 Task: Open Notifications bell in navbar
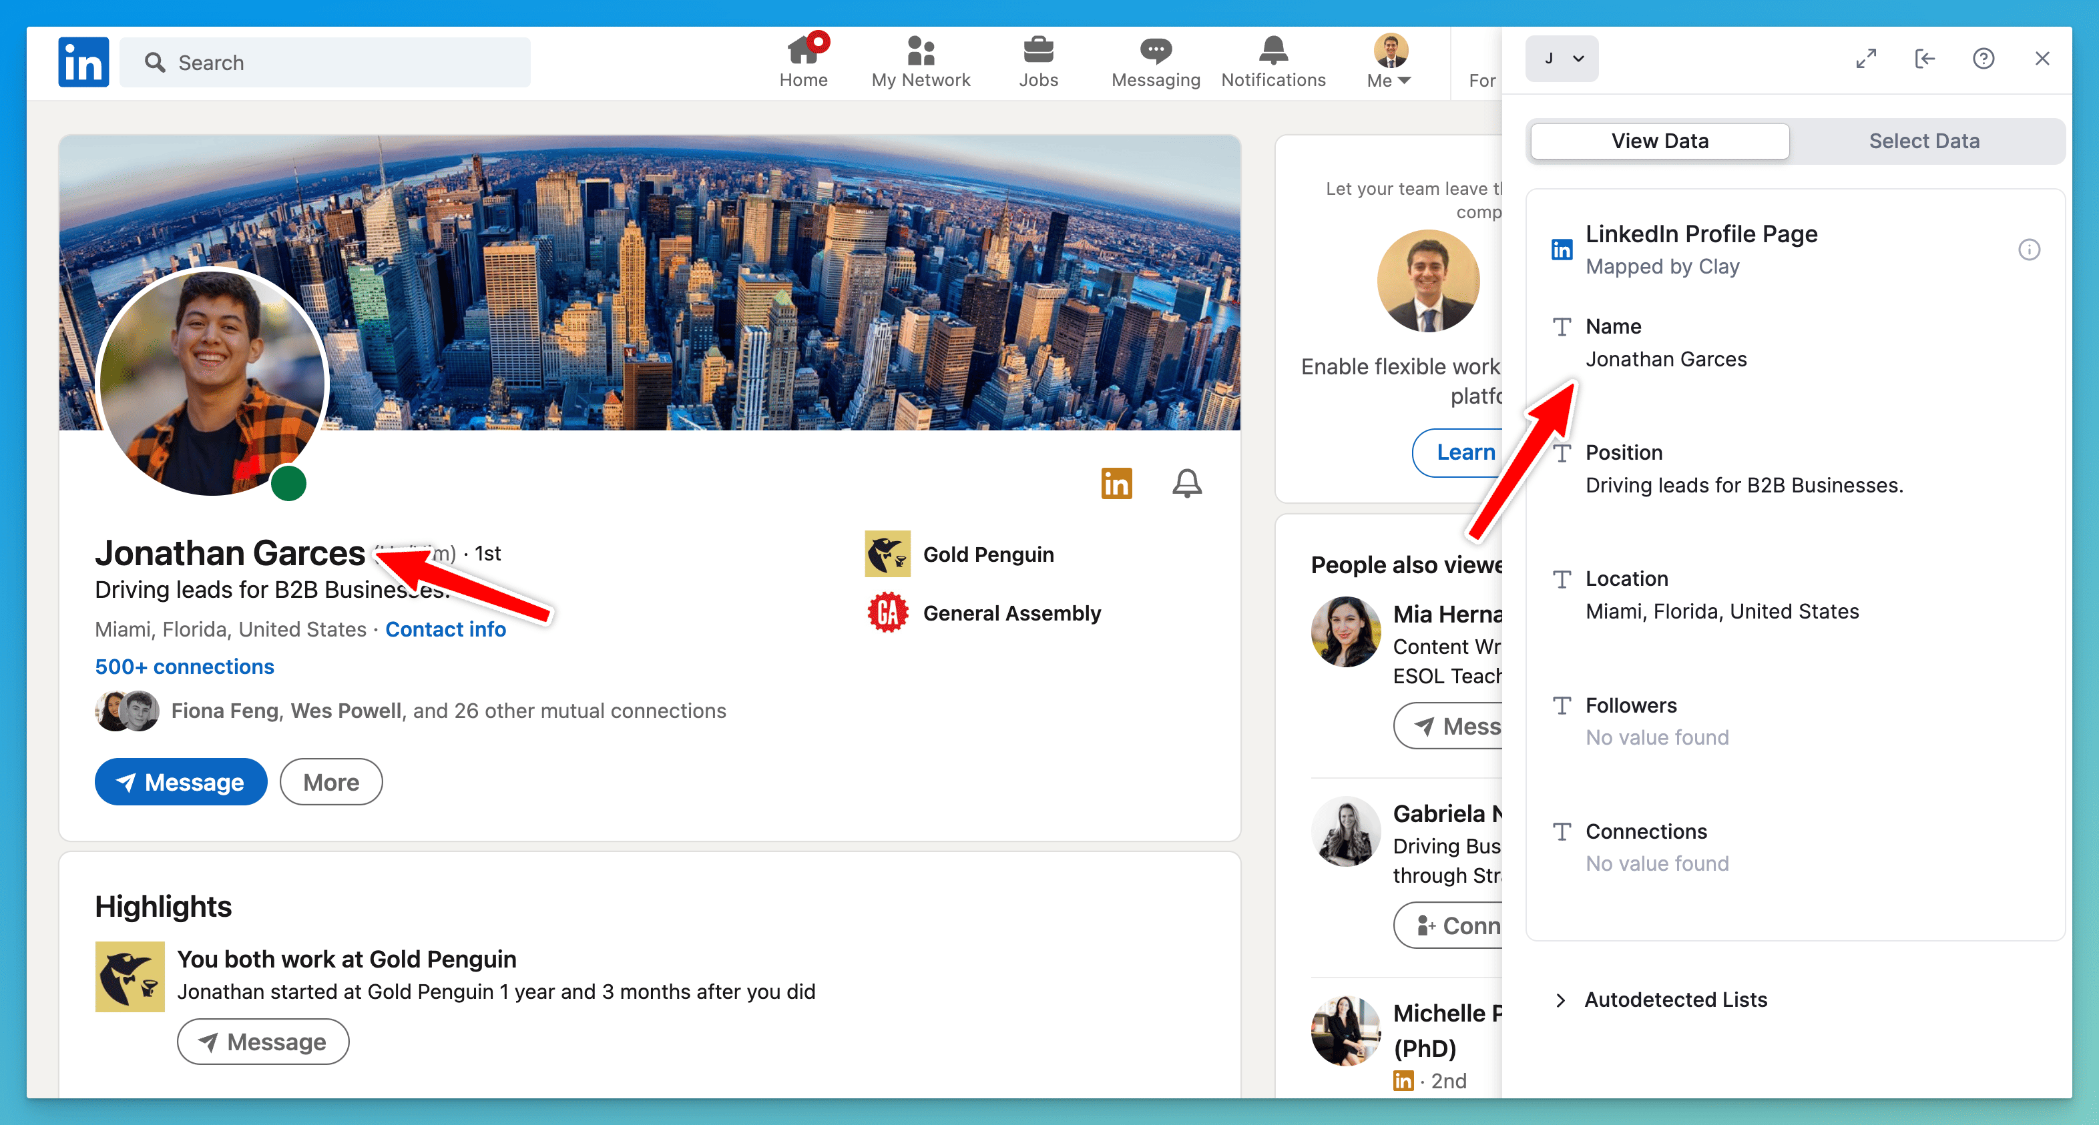[x=1272, y=52]
